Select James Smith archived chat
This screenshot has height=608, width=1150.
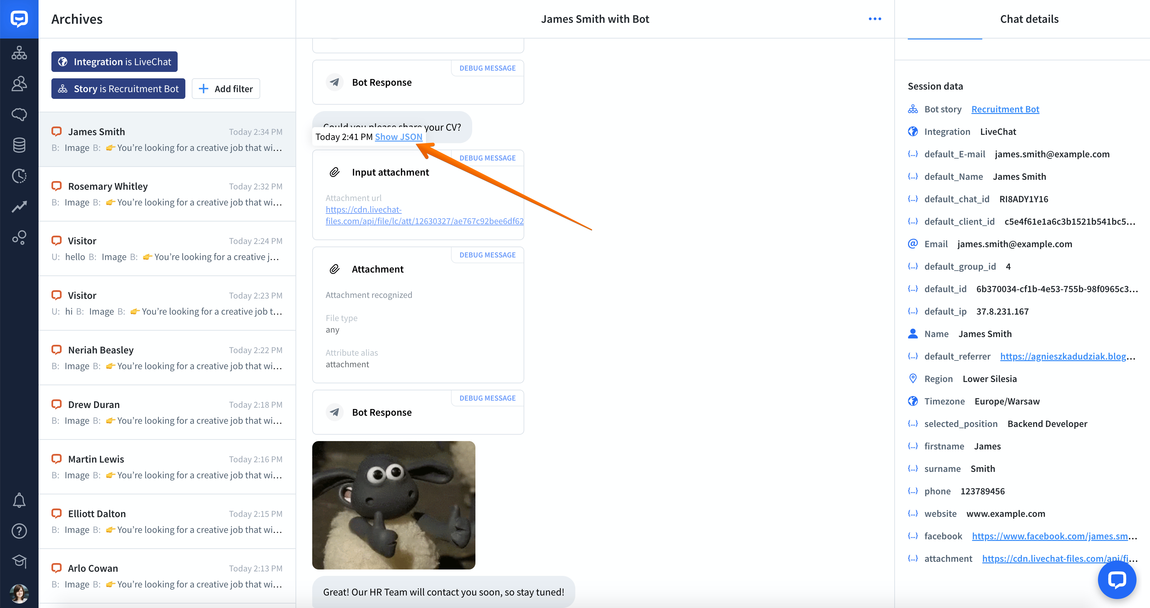click(x=167, y=139)
